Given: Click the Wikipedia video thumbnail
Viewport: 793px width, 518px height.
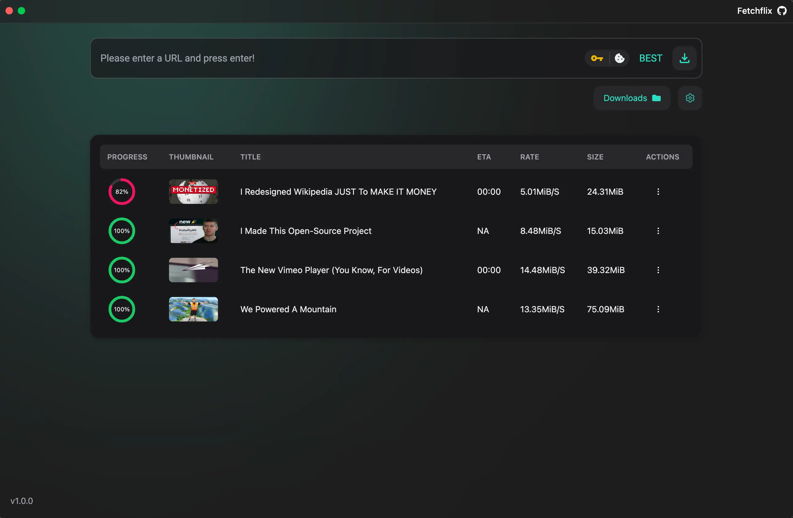Looking at the screenshot, I should coord(193,192).
